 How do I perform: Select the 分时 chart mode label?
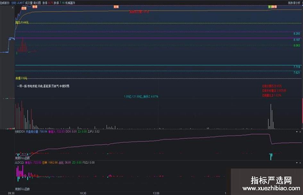coord(13,3)
